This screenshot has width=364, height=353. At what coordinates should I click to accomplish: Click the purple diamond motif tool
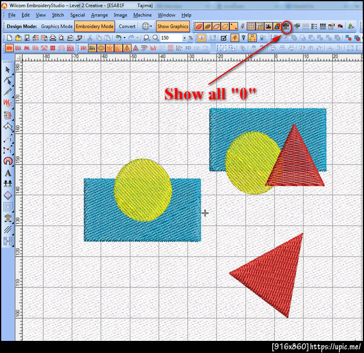tap(8, 195)
